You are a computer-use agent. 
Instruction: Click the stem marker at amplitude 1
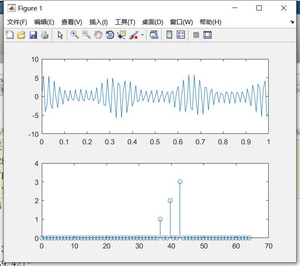(x=160, y=219)
